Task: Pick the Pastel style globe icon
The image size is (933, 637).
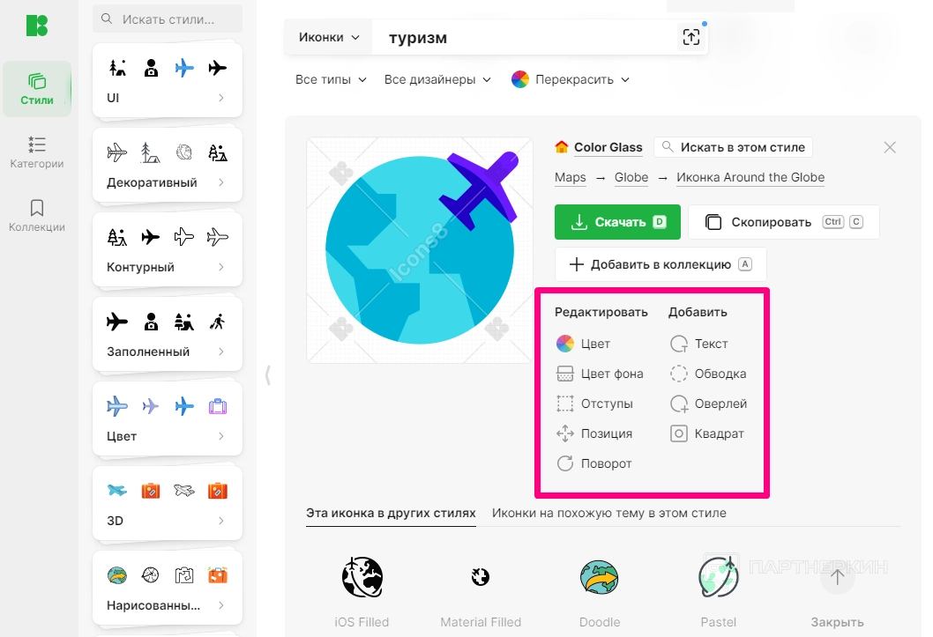Action: [x=718, y=577]
